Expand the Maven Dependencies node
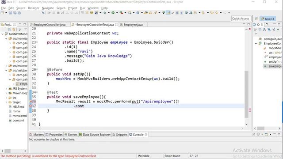 coord(6,93)
